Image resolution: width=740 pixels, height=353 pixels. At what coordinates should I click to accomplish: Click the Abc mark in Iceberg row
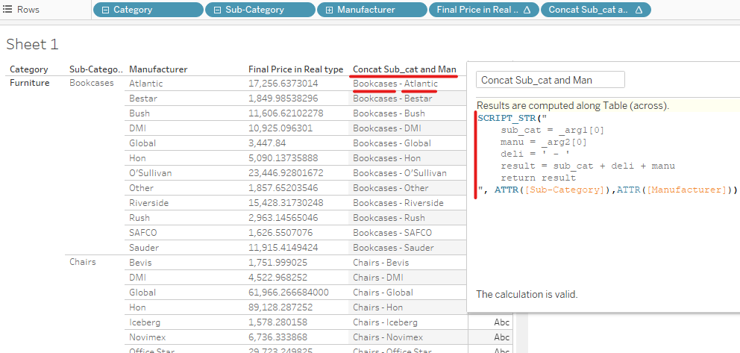501,322
